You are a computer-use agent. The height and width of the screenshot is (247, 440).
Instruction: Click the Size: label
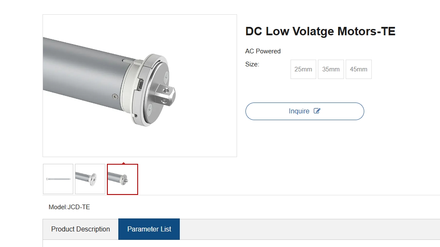point(252,64)
